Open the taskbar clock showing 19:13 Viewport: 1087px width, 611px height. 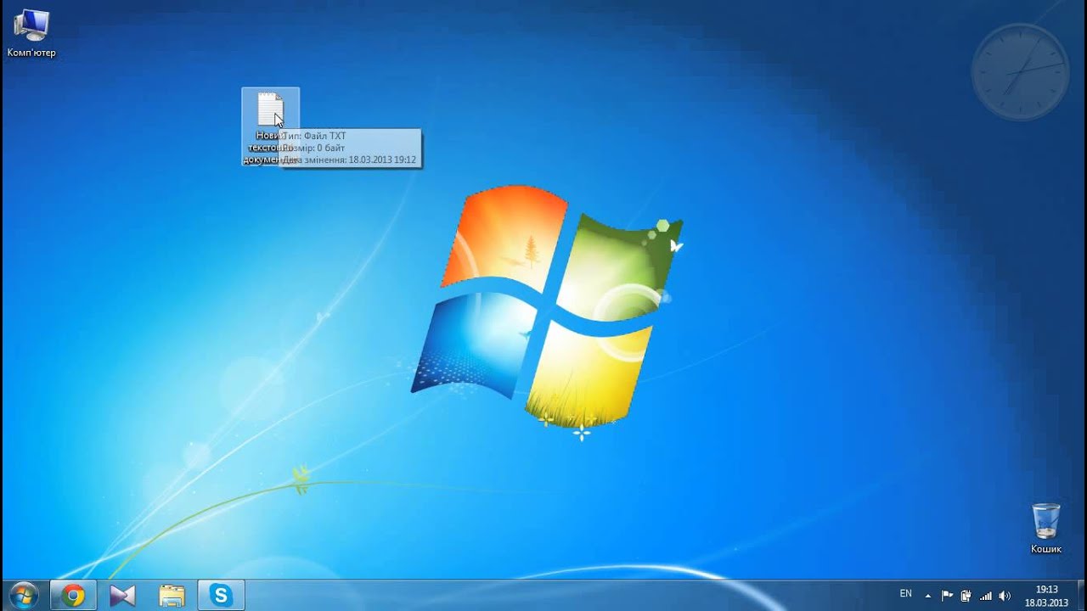1046,596
